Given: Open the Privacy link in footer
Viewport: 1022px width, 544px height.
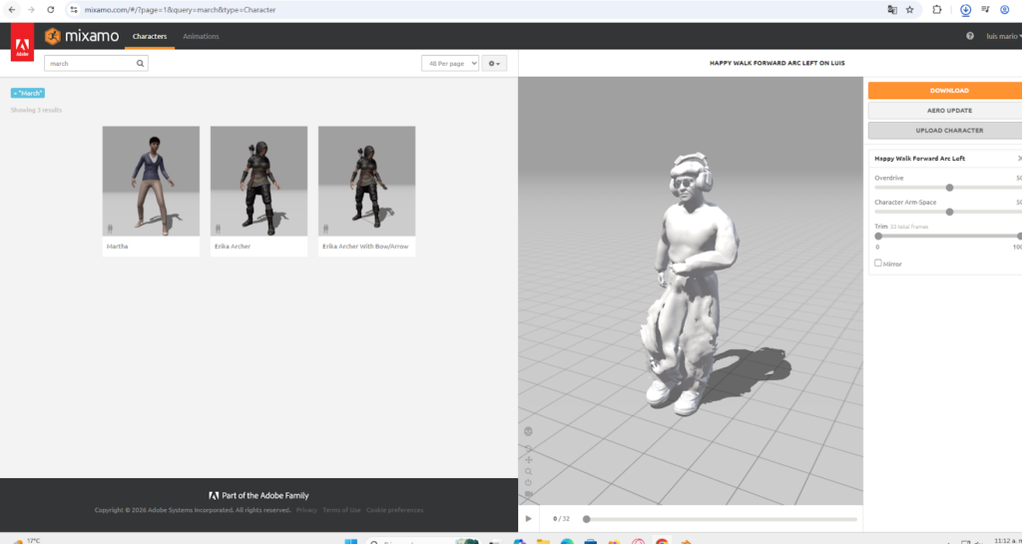Looking at the screenshot, I should coord(306,510).
